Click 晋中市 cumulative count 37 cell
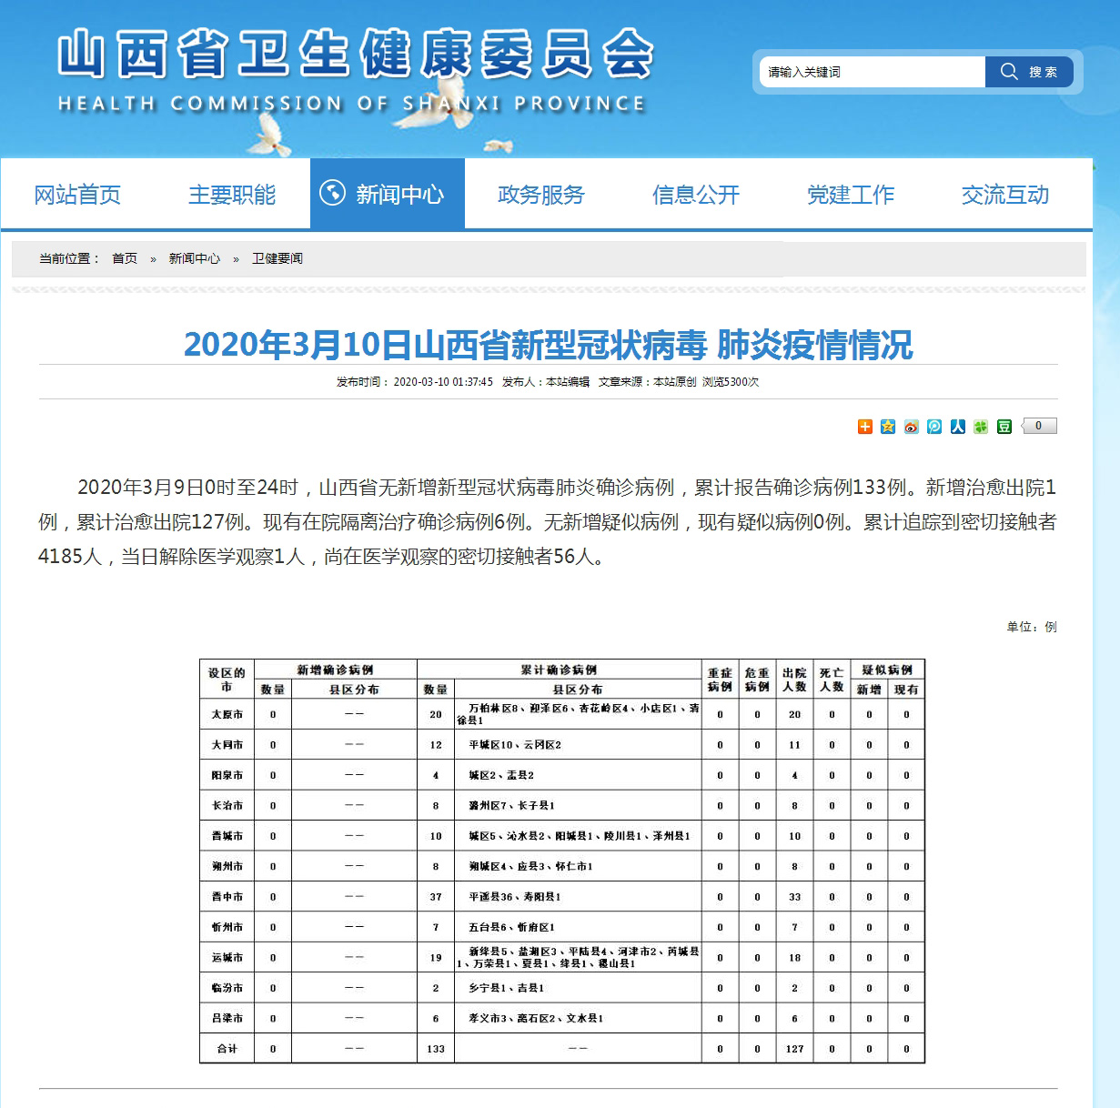 point(436,896)
